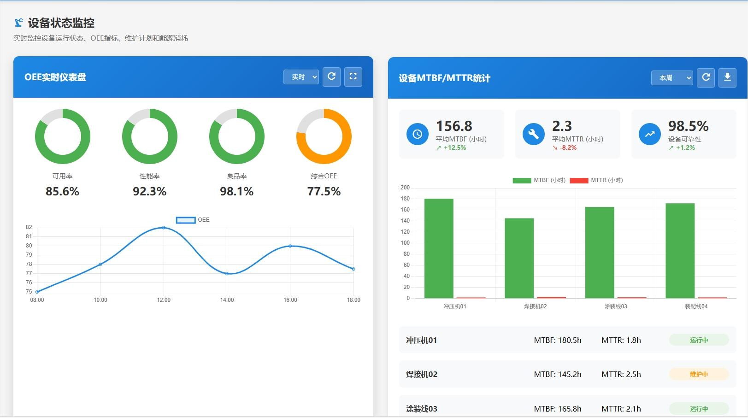Click the 运行中 status badge for 冲压机01
This screenshot has width=748, height=418.
pos(699,340)
